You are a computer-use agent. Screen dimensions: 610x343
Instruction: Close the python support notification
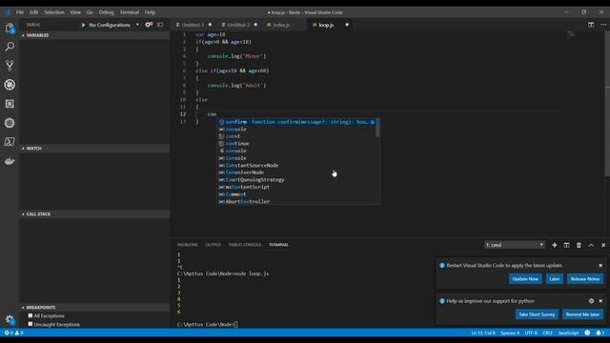pos(600,301)
